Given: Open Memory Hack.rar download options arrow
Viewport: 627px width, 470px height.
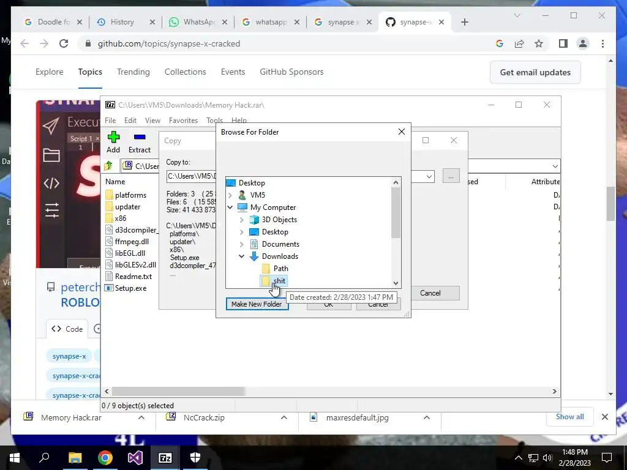Looking at the screenshot, I should 141,417.
